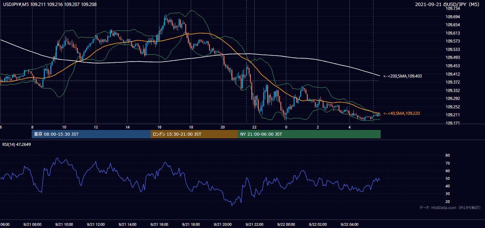
Task: Click price axis value 109.734
Action: 452,8
